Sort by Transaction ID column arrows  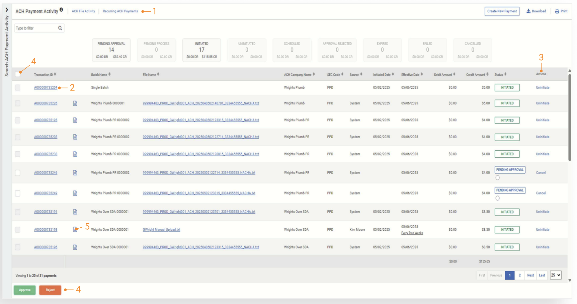click(55, 74)
